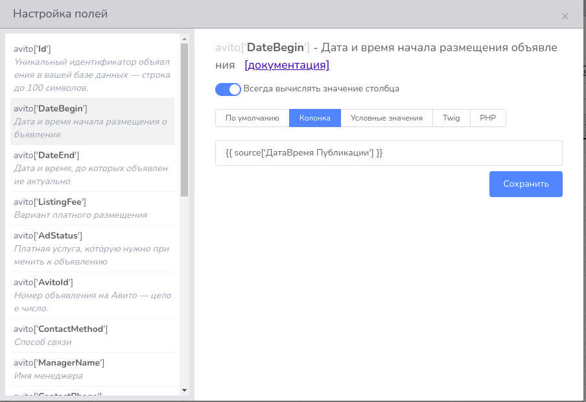
Task: Choose the avito['DateEnd'] field
Action: [x=92, y=169]
